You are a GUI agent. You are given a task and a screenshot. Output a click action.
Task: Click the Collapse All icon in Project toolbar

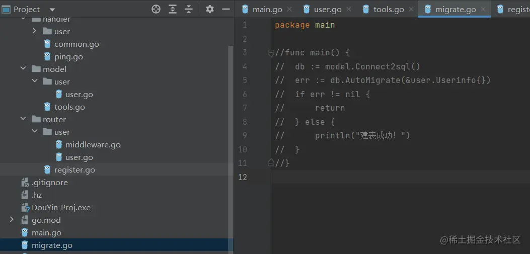tap(189, 9)
